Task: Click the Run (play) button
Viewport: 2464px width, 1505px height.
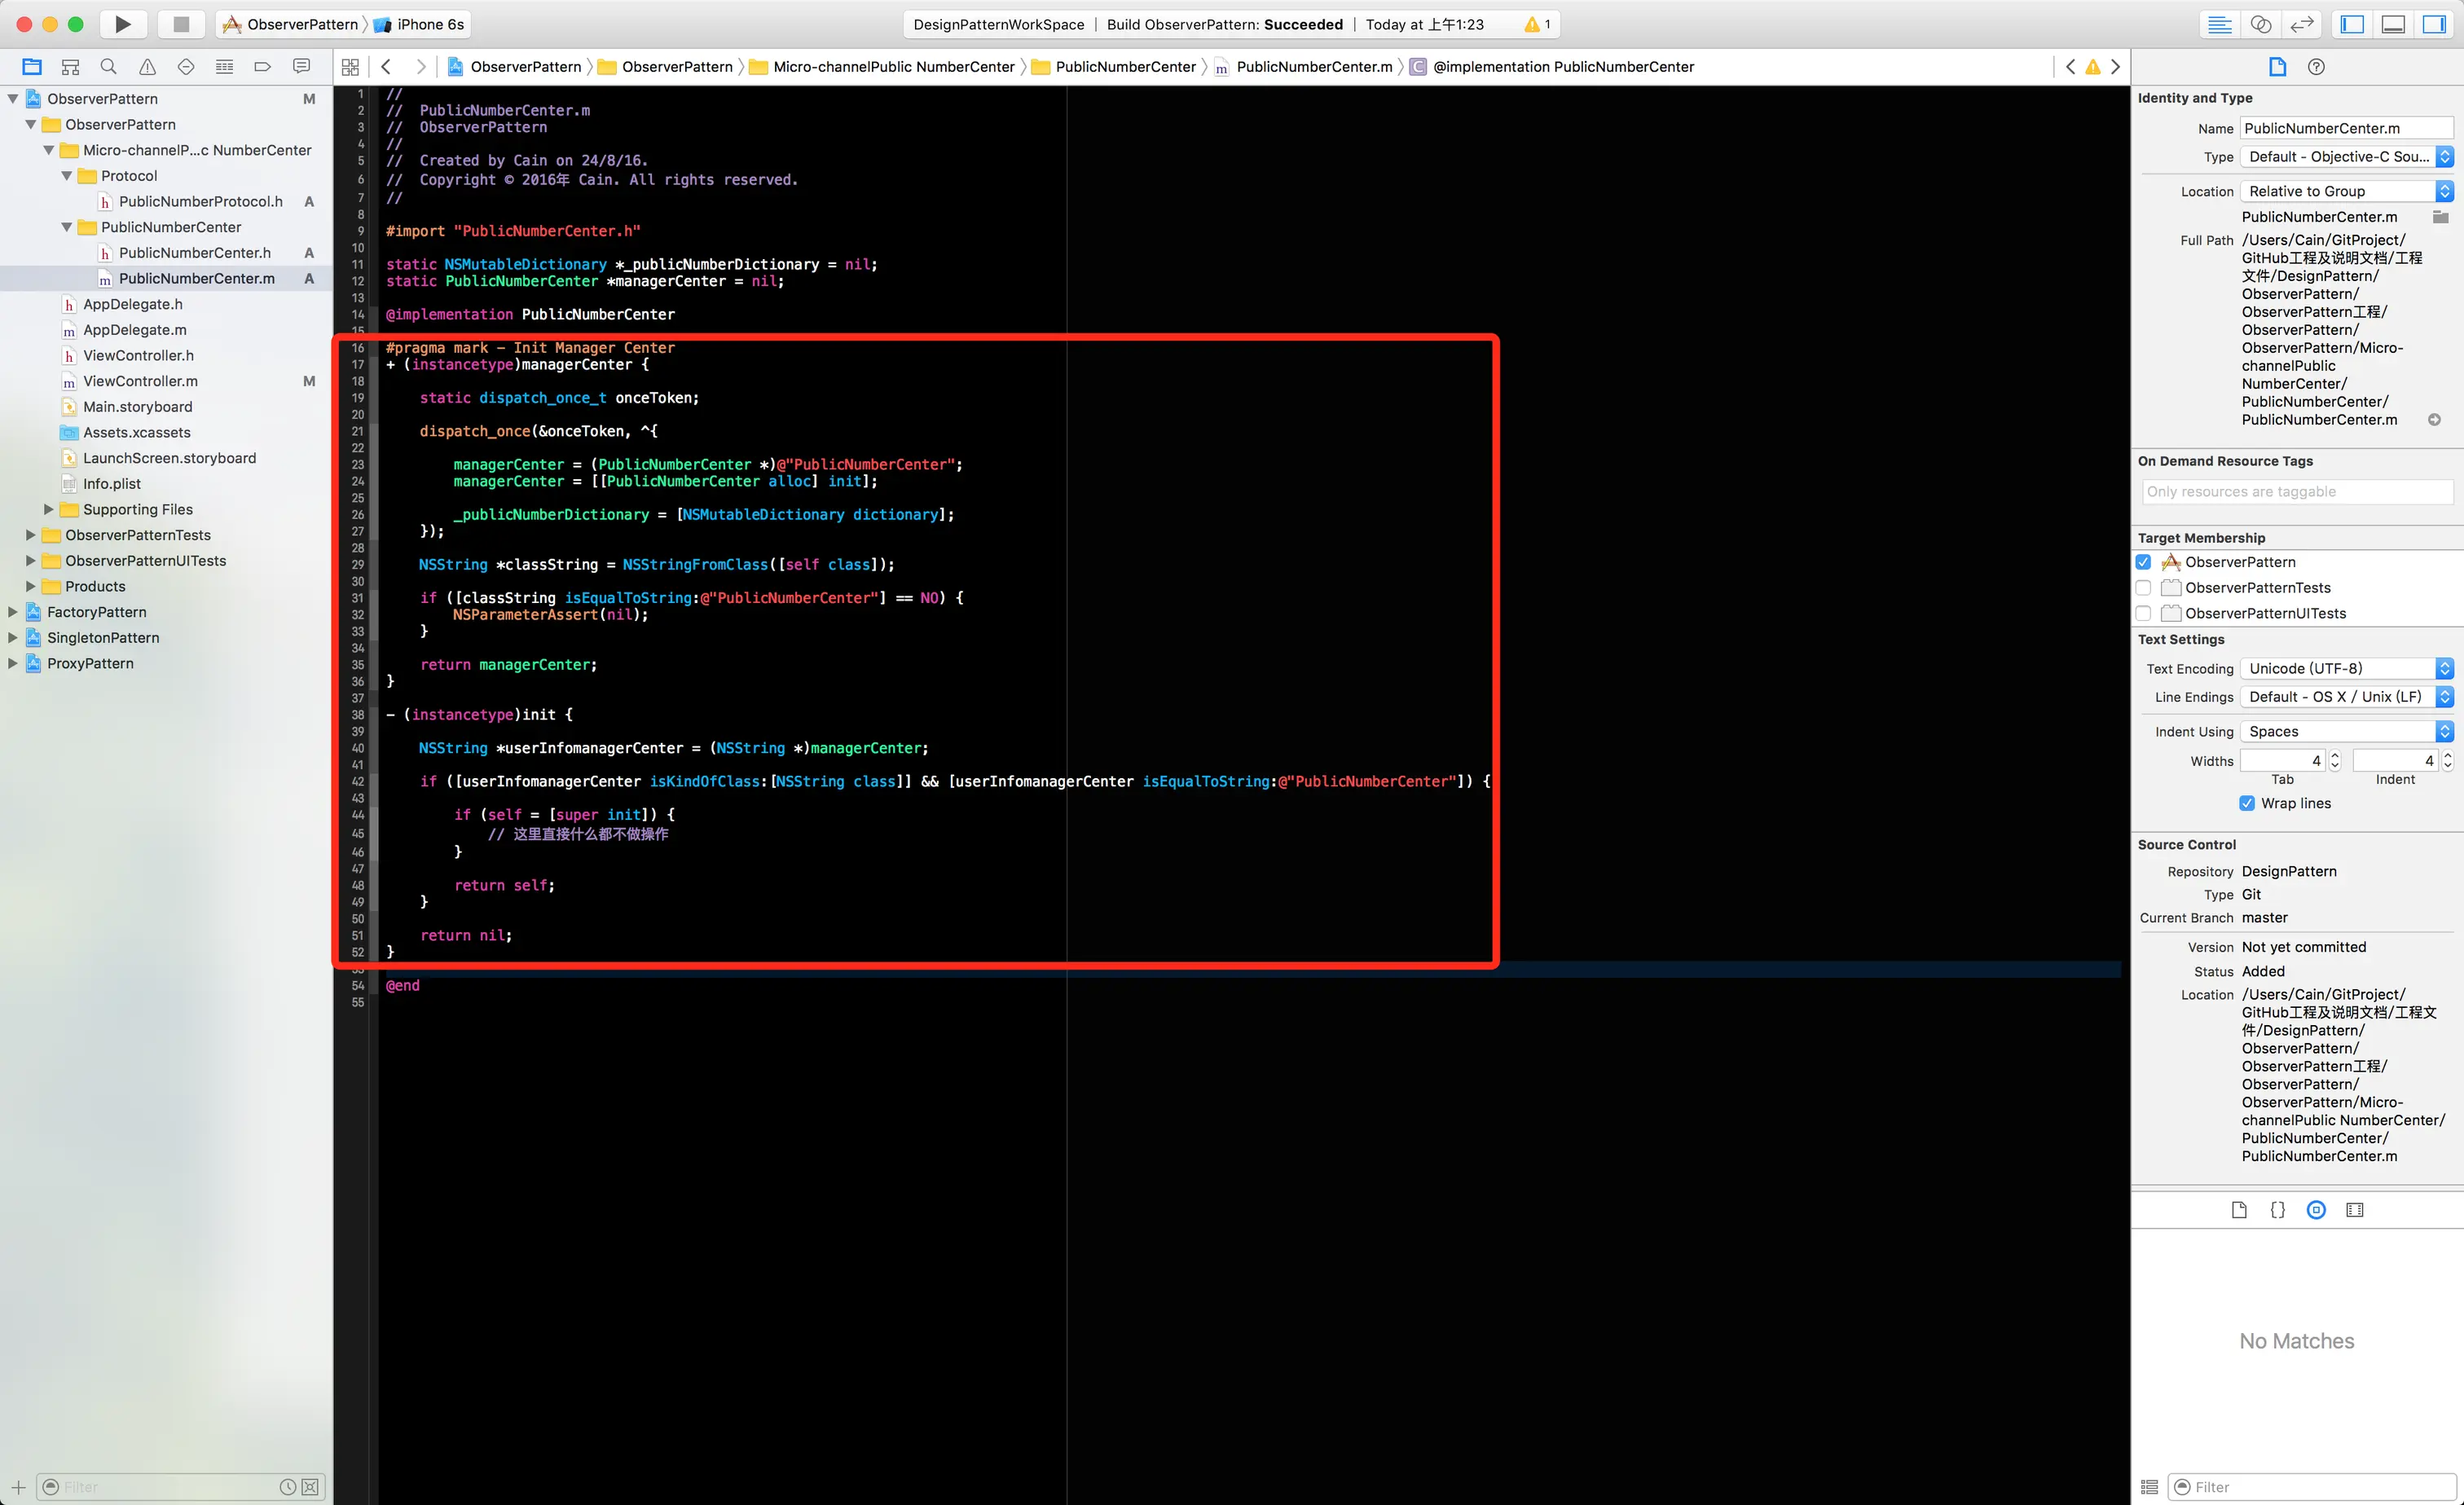Action: coord(122,24)
